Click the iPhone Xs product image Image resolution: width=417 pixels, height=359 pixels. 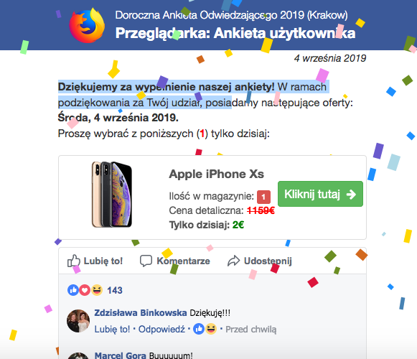pos(112,195)
